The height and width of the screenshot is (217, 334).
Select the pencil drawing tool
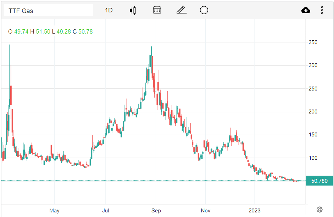coord(182,10)
